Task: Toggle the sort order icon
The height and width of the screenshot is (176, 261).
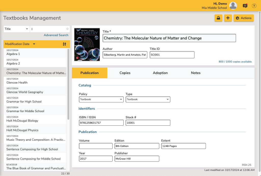Action: (x=64, y=44)
